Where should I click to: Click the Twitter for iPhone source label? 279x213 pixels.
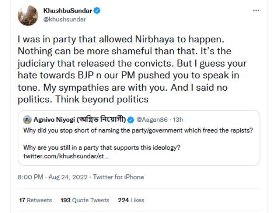click(x=119, y=177)
